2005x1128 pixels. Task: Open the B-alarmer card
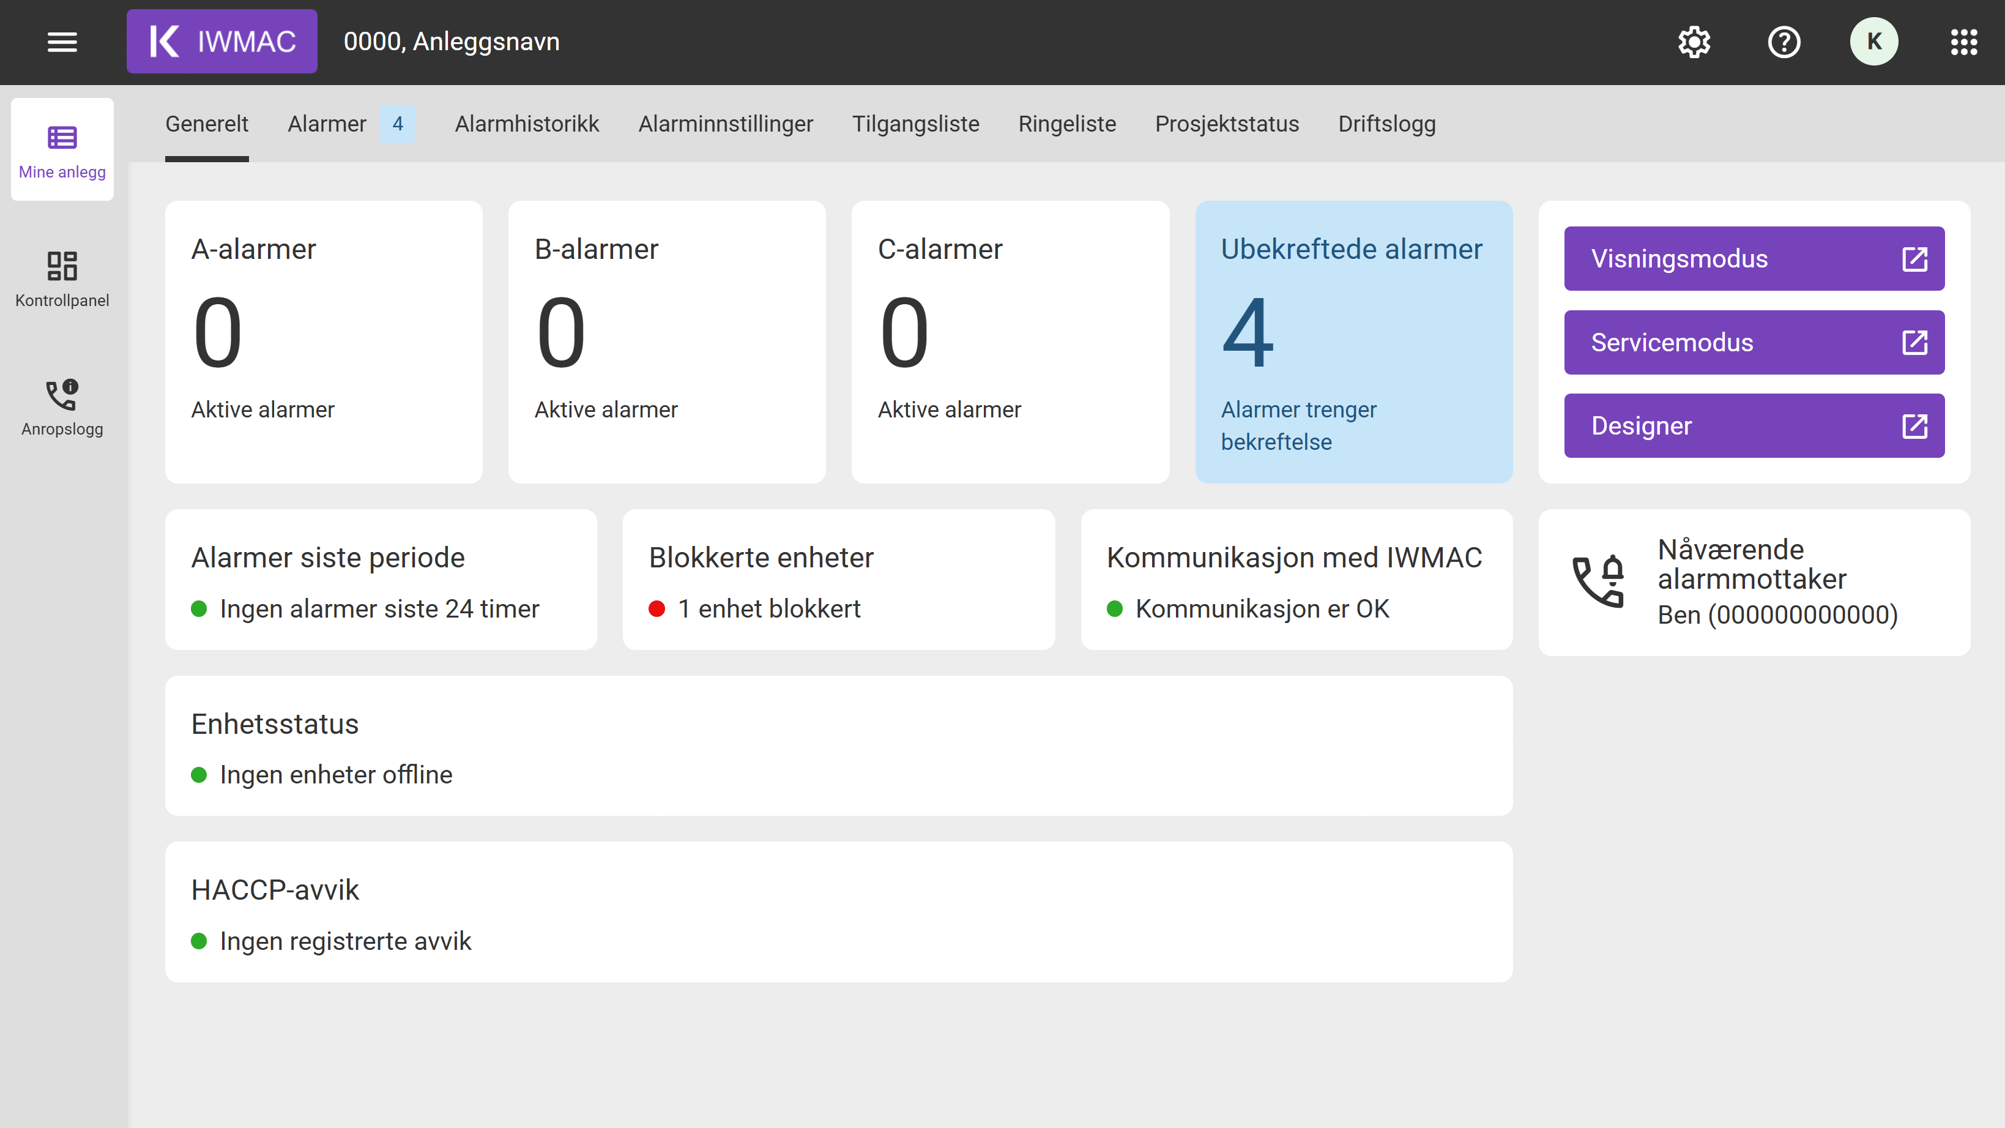pyautogui.click(x=667, y=342)
